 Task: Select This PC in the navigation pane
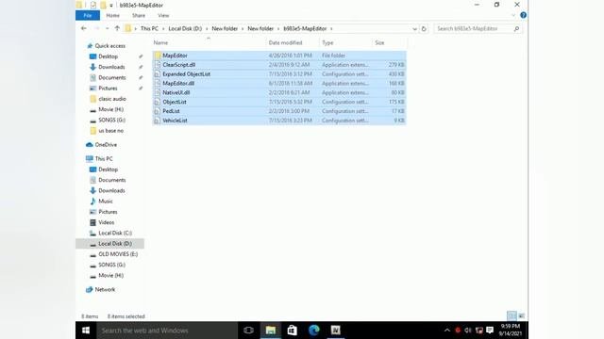[104, 159]
